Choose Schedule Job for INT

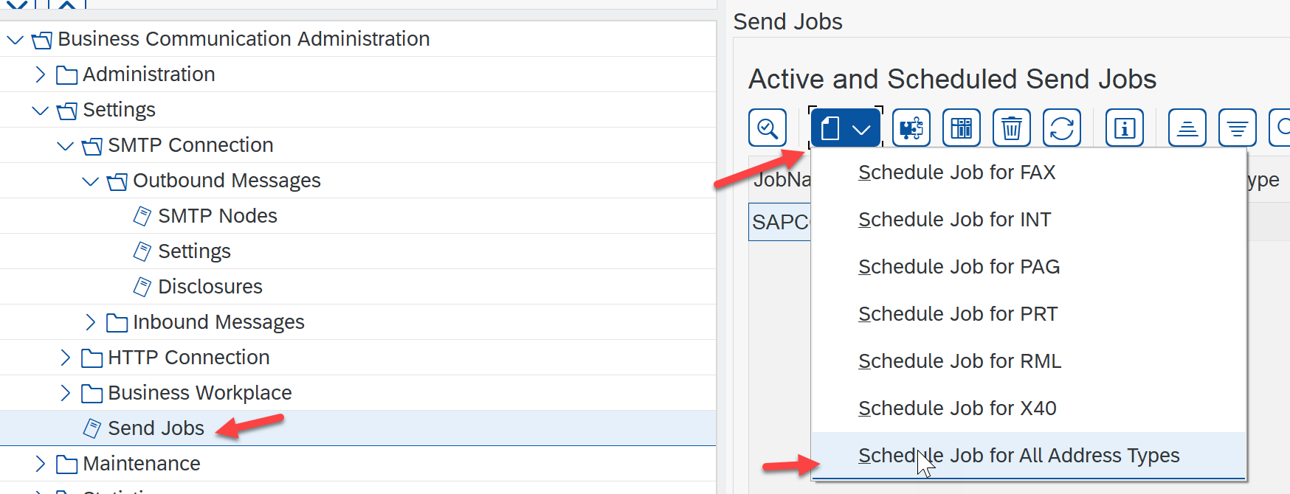point(1029,220)
